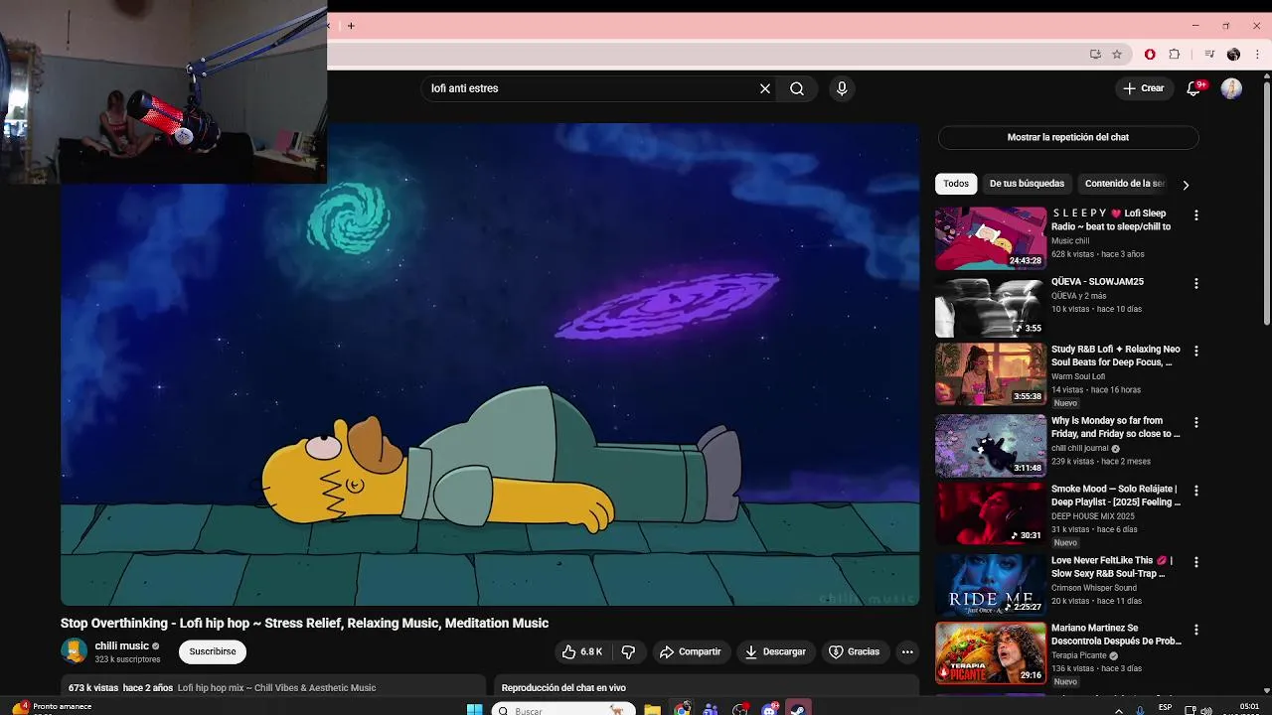Open a new browser tab
The width and height of the screenshot is (1272, 715).
[x=351, y=26]
